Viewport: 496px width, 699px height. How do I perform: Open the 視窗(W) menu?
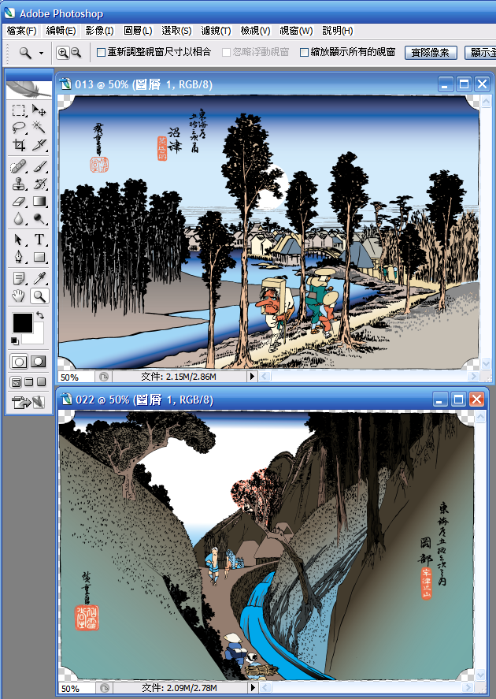point(296,31)
